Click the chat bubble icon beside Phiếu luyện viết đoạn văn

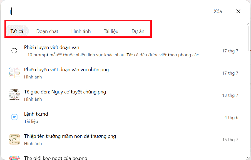(14, 51)
